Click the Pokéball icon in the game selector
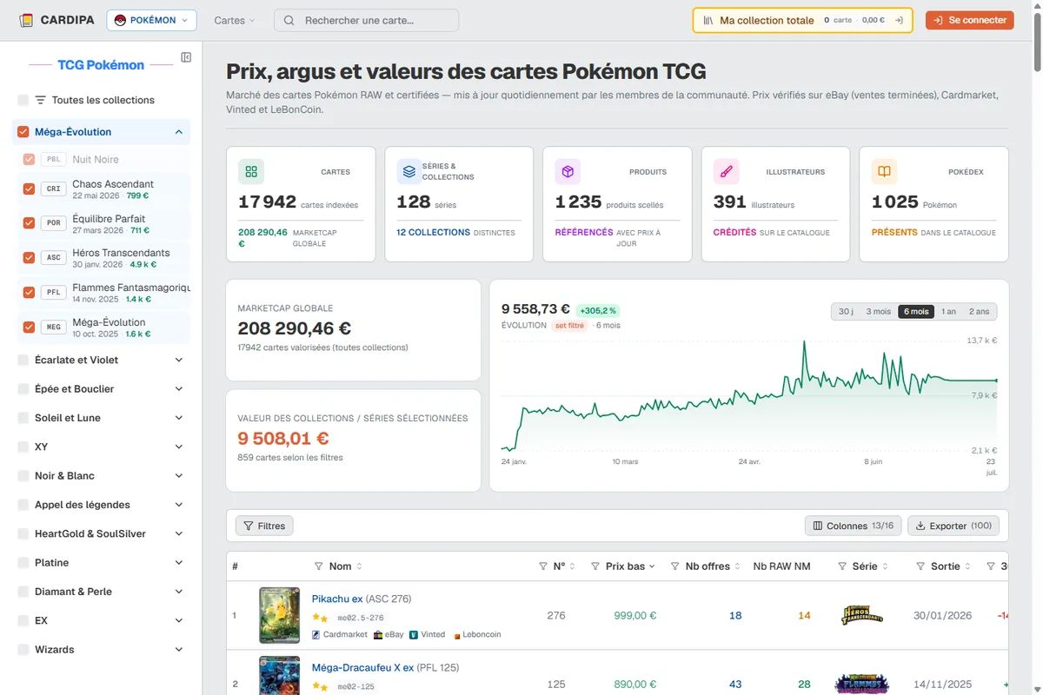The image size is (1043, 695). 120,20
